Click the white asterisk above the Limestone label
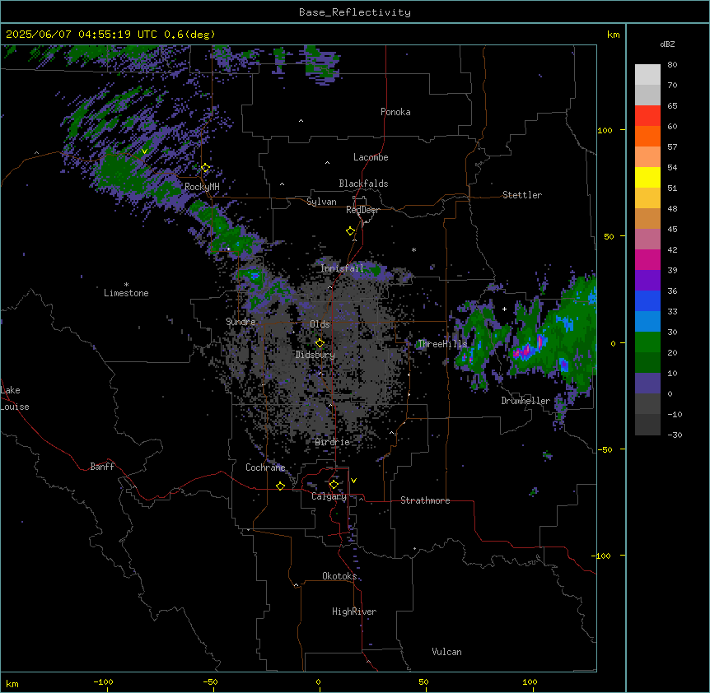The image size is (710, 693). point(126,285)
